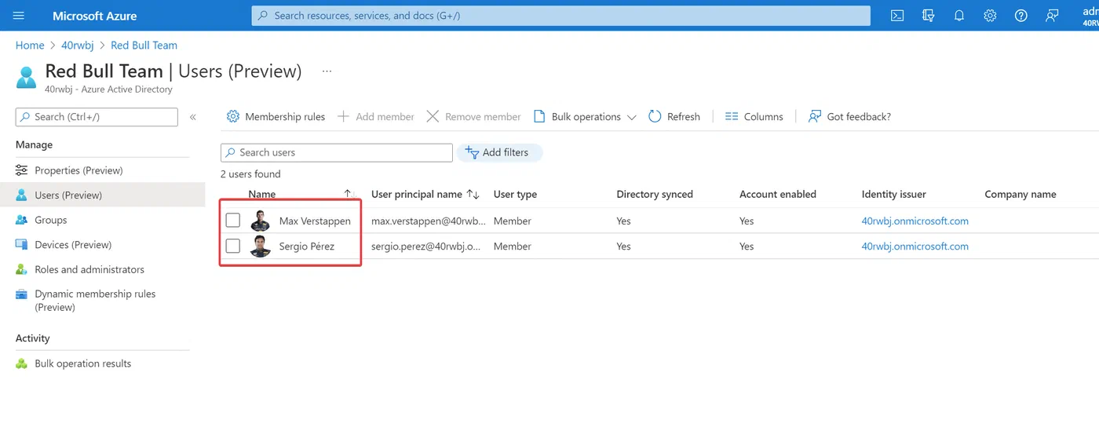Viewport: 1099px width, 431px height.
Task: Click Max Verstappen's profile photo
Action: click(x=261, y=221)
